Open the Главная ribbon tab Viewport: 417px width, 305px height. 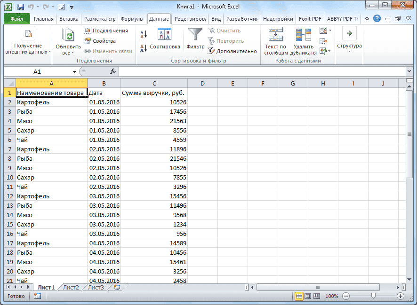coord(43,19)
